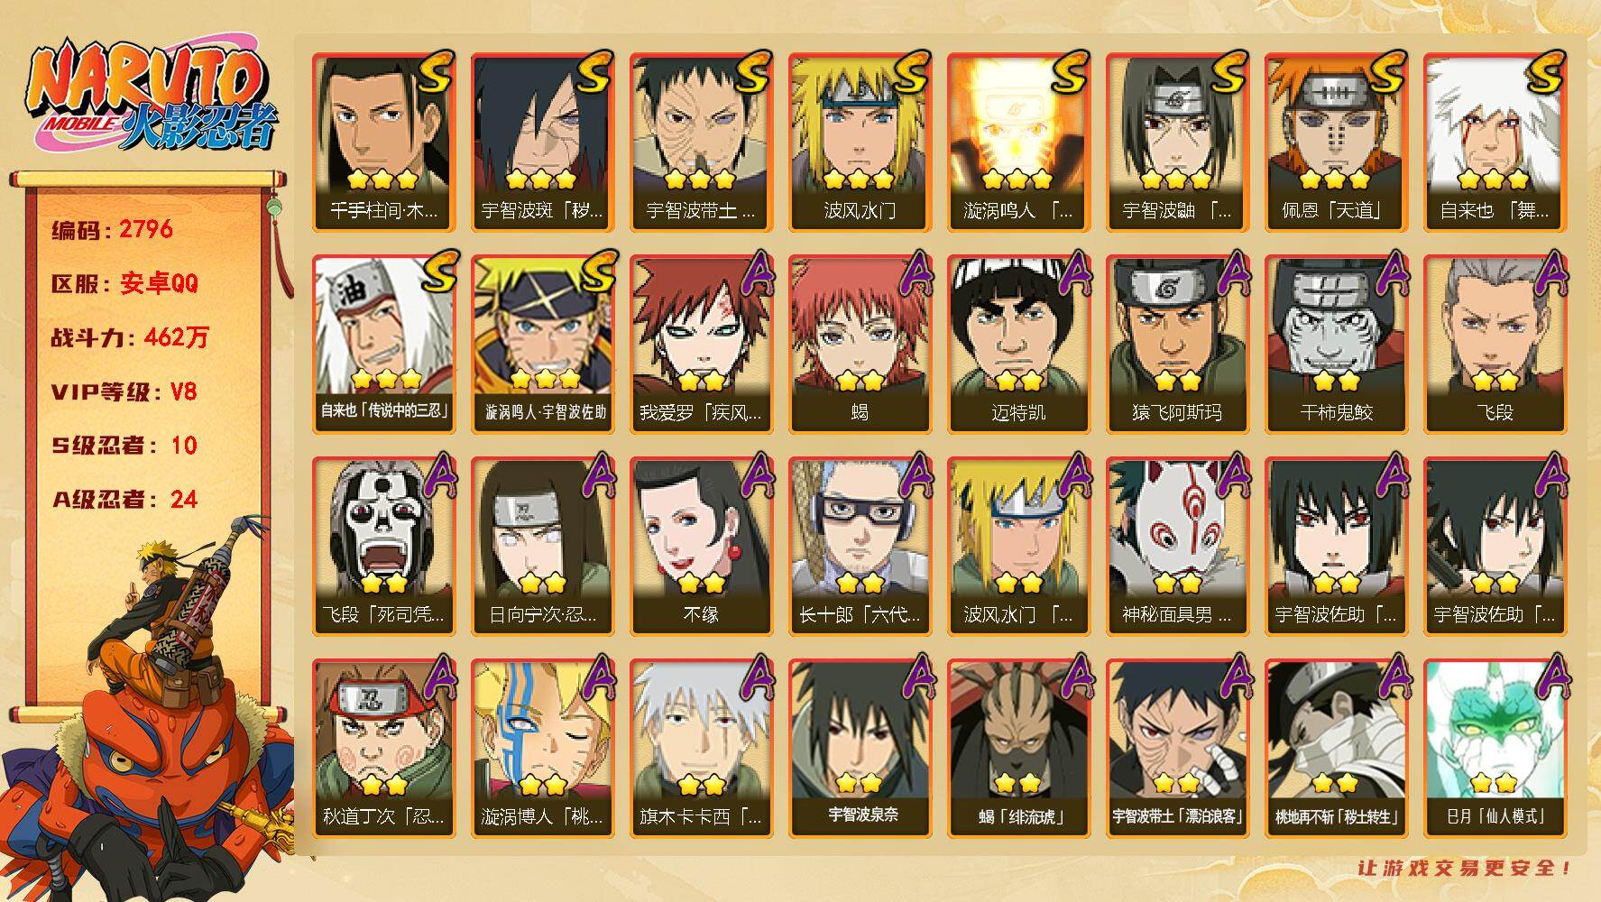
Task: Click S badge on 宇智波斑 card
Action: pos(596,72)
